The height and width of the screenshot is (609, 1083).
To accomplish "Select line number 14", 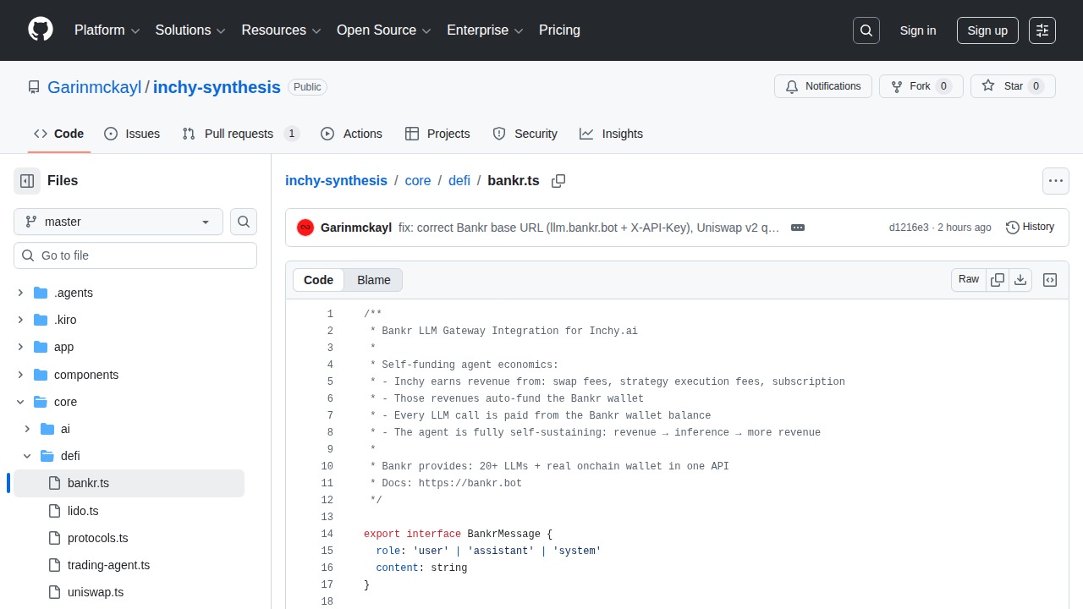I will coord(327,534).
